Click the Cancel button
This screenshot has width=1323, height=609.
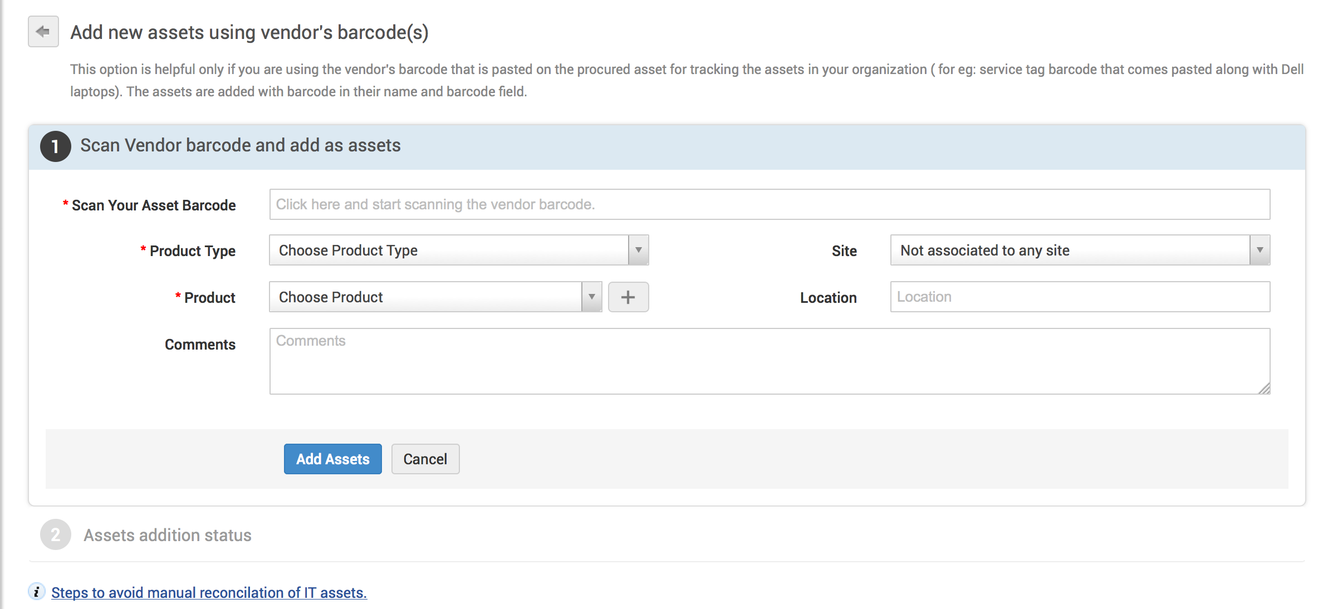pyautogui.click(x=425, y=459)
